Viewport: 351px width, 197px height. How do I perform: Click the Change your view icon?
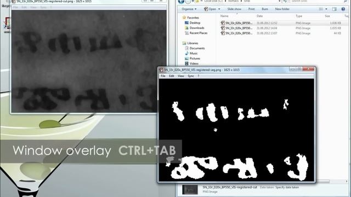click(x=321, y=9)
